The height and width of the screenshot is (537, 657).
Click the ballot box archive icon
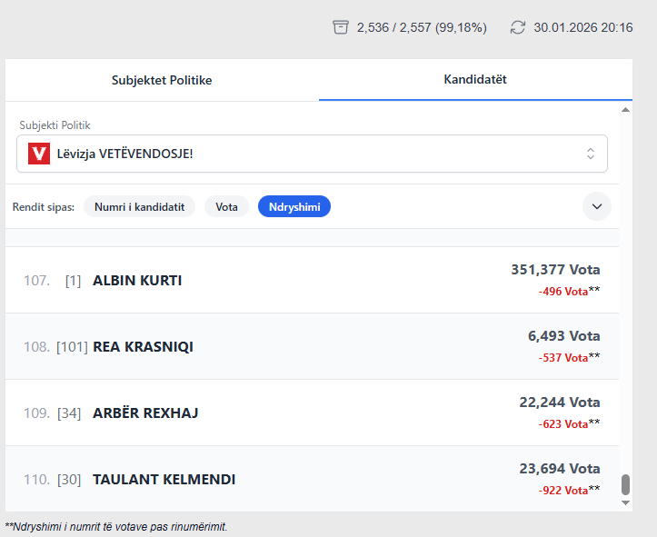pyautogui.click(x=341, y=27)
